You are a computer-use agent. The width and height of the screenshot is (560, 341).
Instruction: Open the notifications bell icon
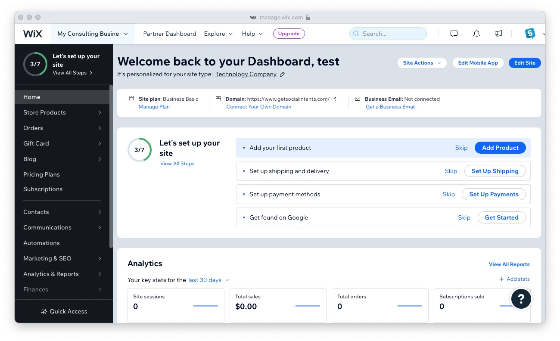[x=476, y=34]
